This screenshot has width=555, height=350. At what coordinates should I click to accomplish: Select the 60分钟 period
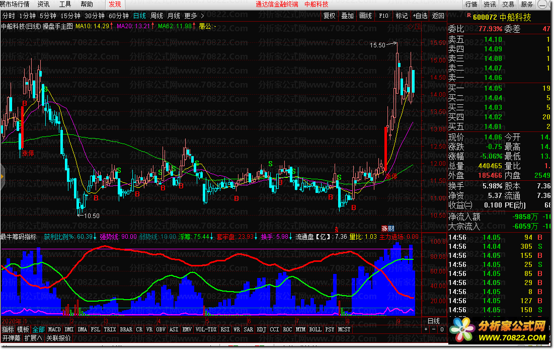click(x=119, y=16)
